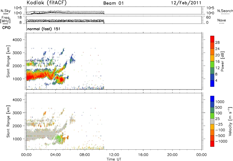The image size is (233, 161).
Task: Click the '-100' label on Velocity colorbar
Action: (220, 130)
